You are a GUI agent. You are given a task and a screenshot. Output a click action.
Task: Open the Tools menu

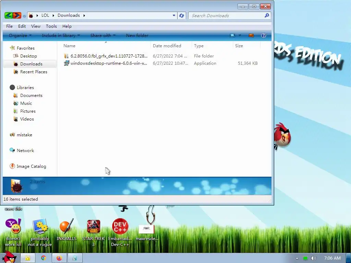click(51, 26)
